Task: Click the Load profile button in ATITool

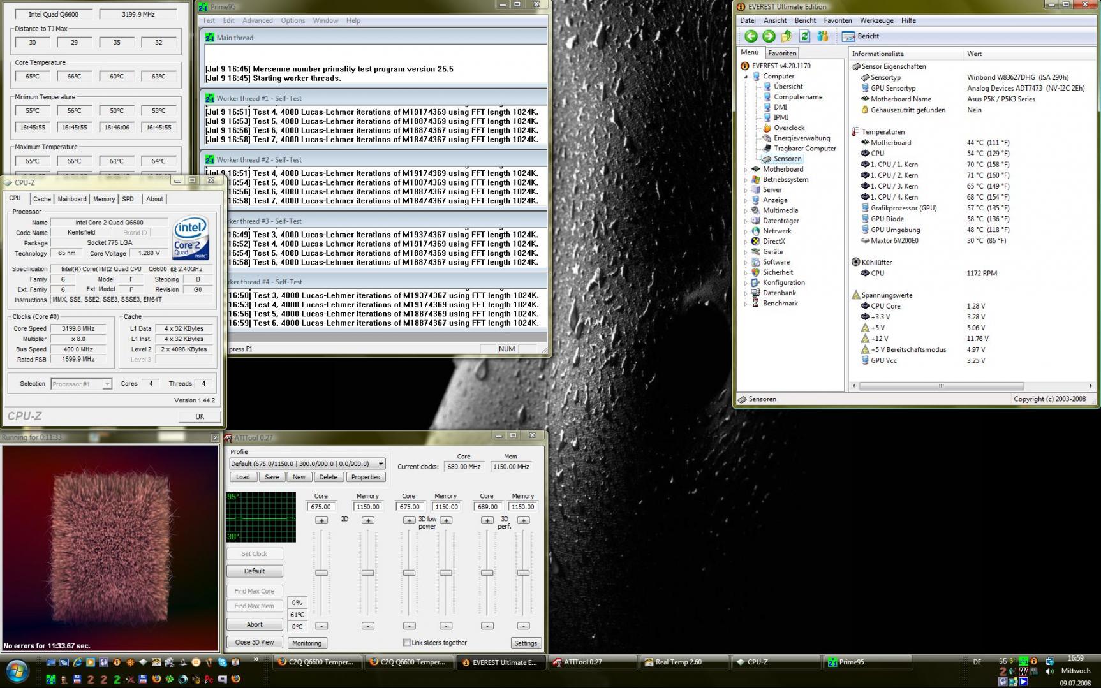Action: click(243, 477)
